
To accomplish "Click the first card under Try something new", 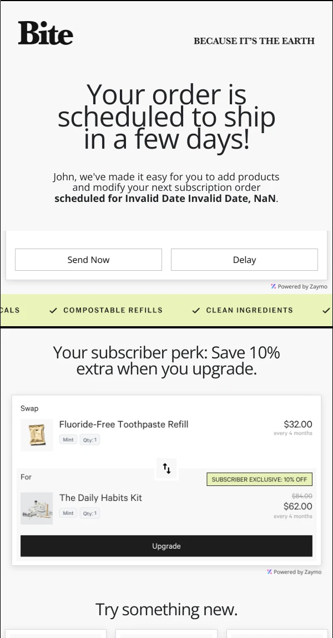I will coord(56,635).
